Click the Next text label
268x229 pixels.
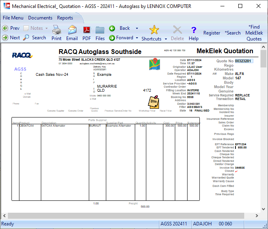point(15,37)
